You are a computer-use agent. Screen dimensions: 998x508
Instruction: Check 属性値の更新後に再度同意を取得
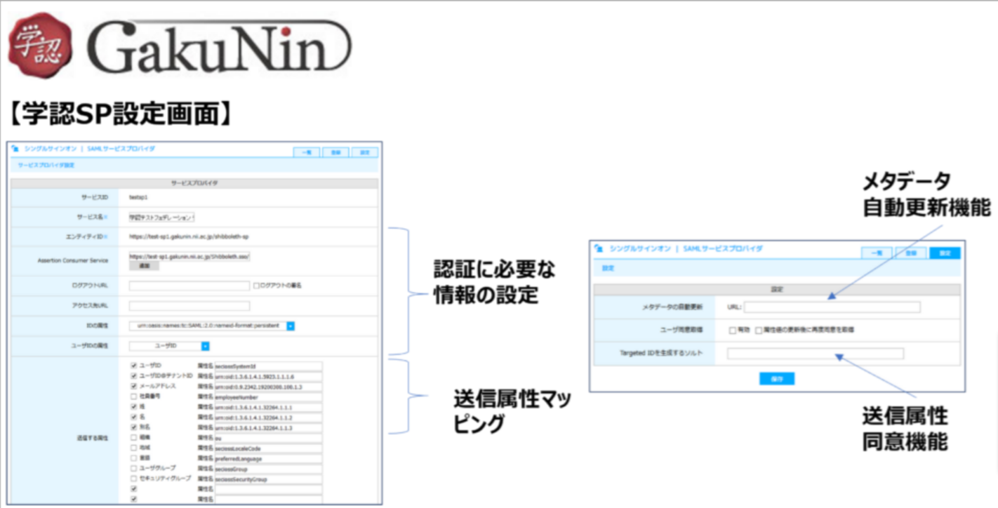[x=759, y=329]
